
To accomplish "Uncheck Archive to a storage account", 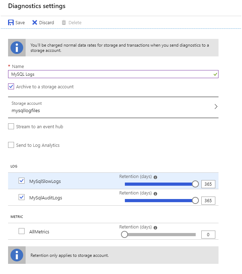I will click(11, 87).
